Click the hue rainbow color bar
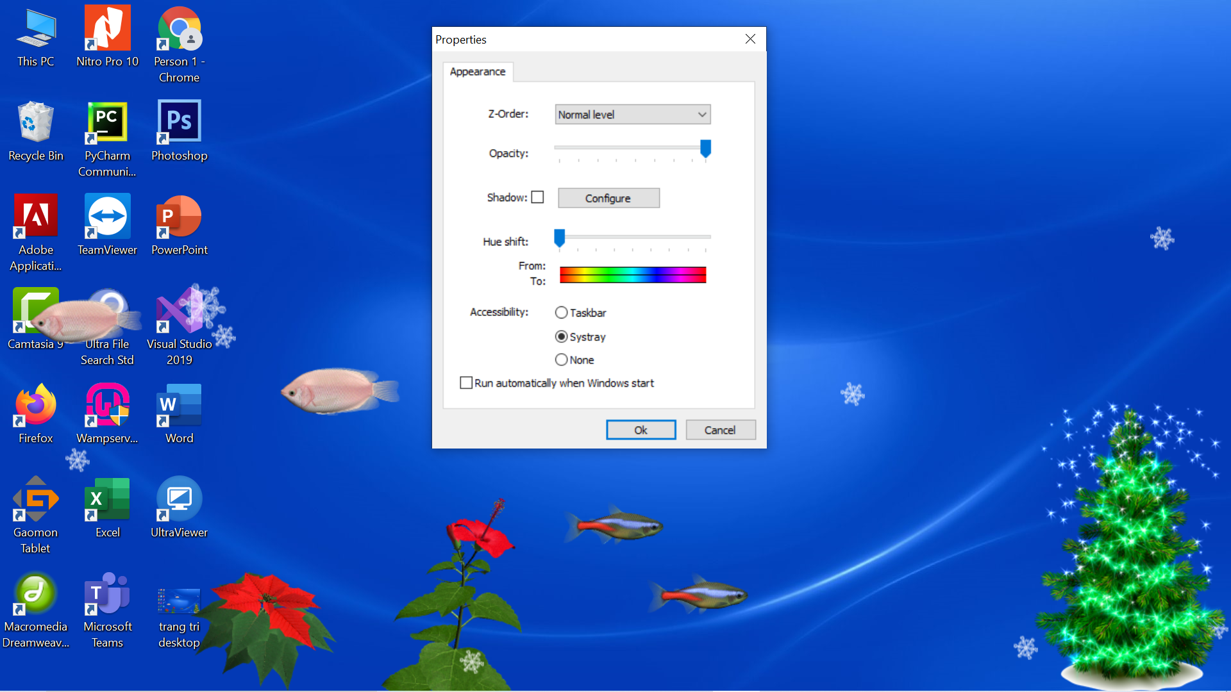The width and height of the screenshot is (1231, 692). [x=633, y=275]
